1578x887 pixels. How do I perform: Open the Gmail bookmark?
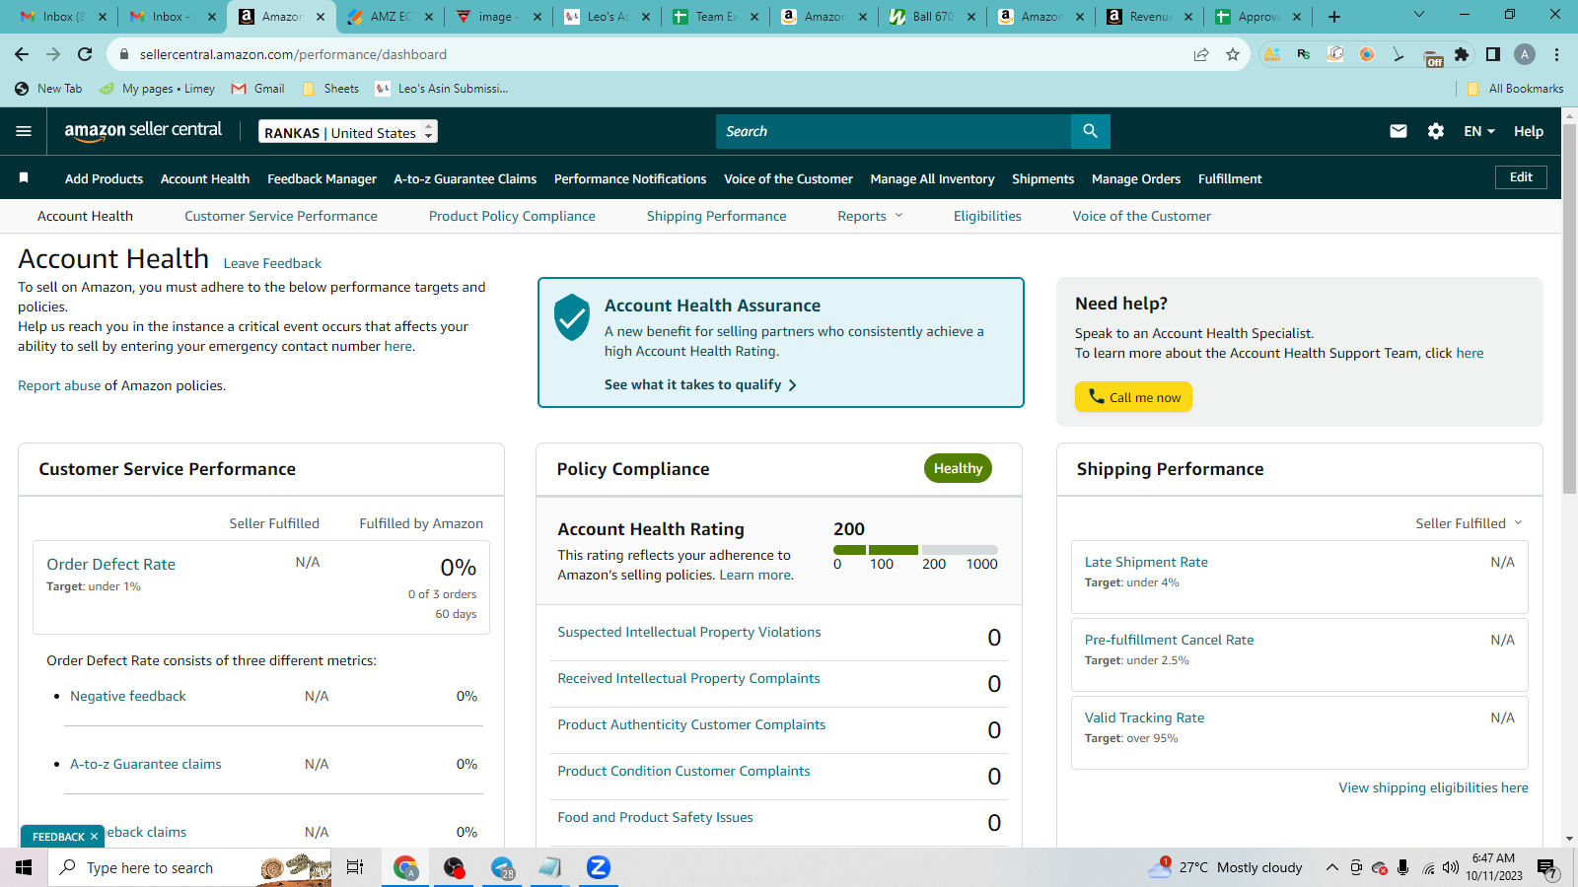[x=258, y=89]
